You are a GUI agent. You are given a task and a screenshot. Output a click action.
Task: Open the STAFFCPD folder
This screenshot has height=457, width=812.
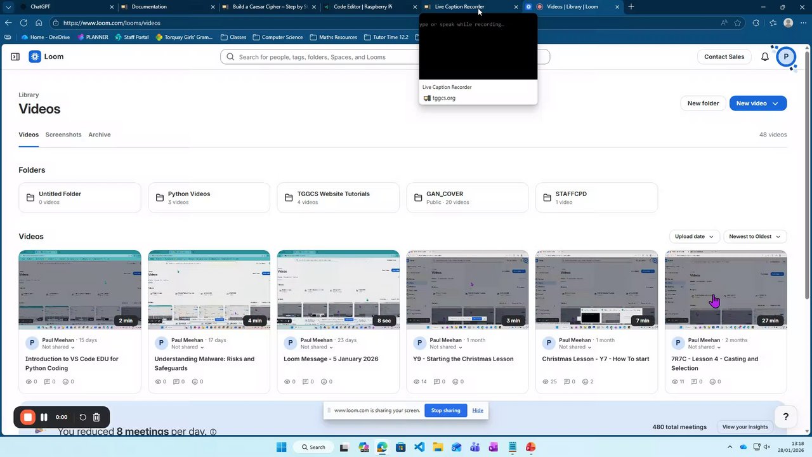[x=596, y=197]
